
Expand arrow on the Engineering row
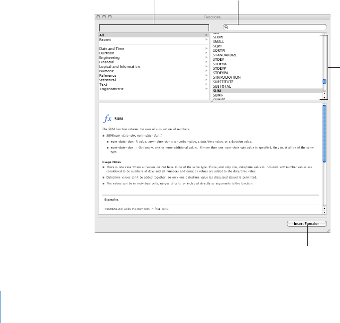(207, 57)
